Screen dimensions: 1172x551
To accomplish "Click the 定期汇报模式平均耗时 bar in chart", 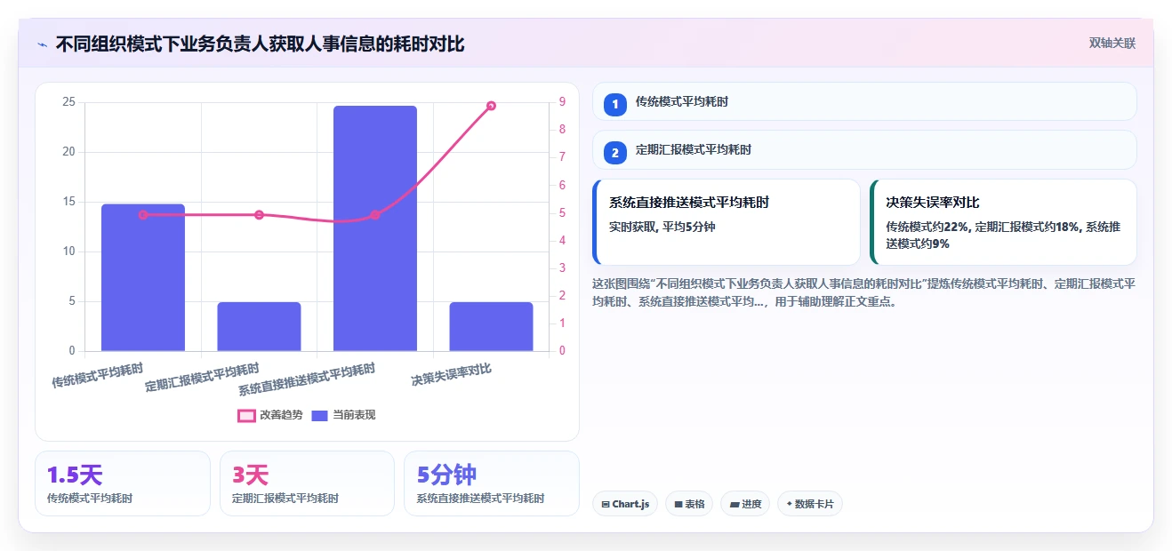I will (259, 326).
